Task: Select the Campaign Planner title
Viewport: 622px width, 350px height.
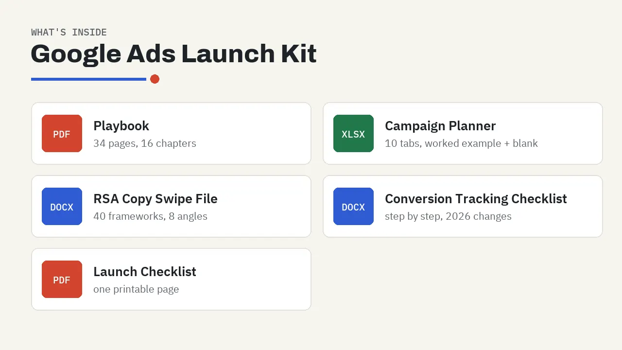Action: pyautogui.click(x=440, y=126)
